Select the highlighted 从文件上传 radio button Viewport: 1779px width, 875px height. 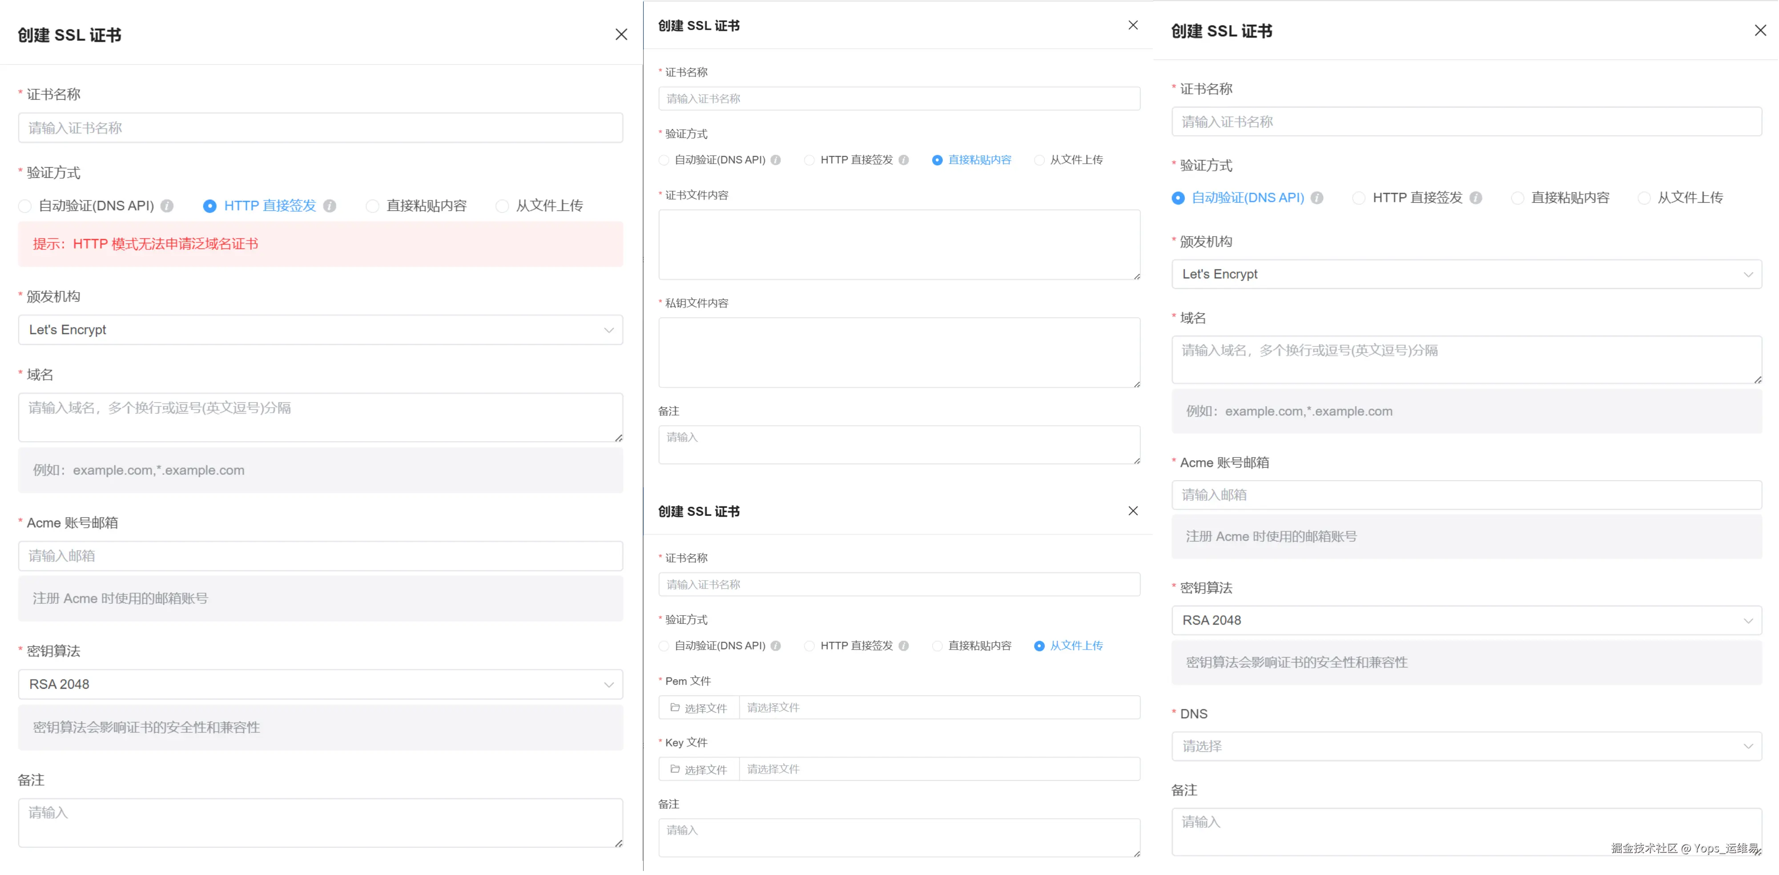point(1038,646)
